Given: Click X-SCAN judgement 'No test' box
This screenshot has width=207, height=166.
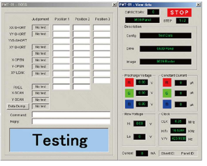Looking at the screenshot, I should (x=41, y=93).
